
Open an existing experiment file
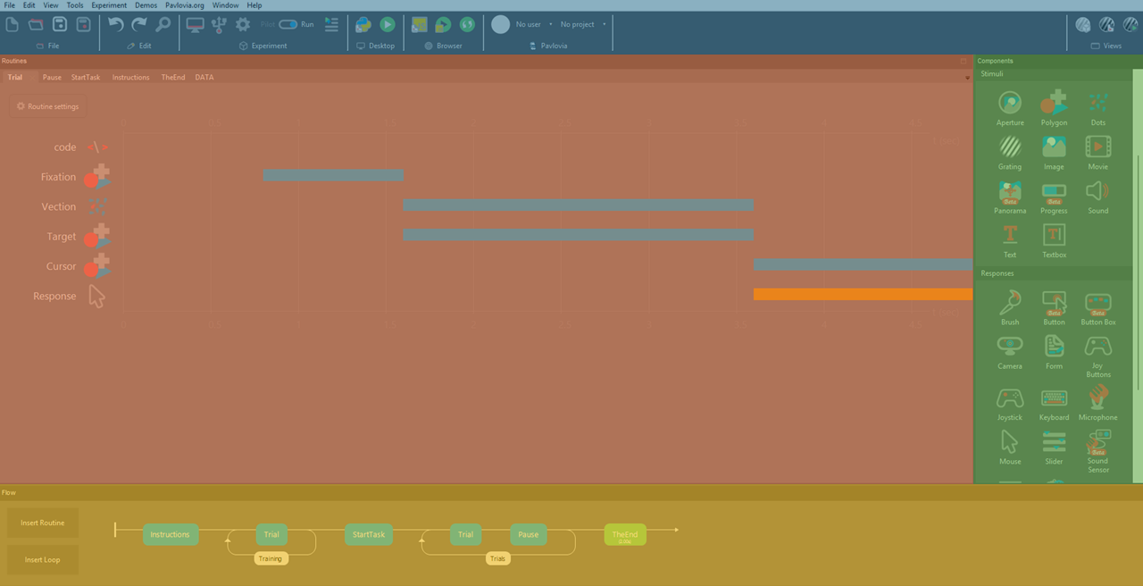(x=36, y=25)
